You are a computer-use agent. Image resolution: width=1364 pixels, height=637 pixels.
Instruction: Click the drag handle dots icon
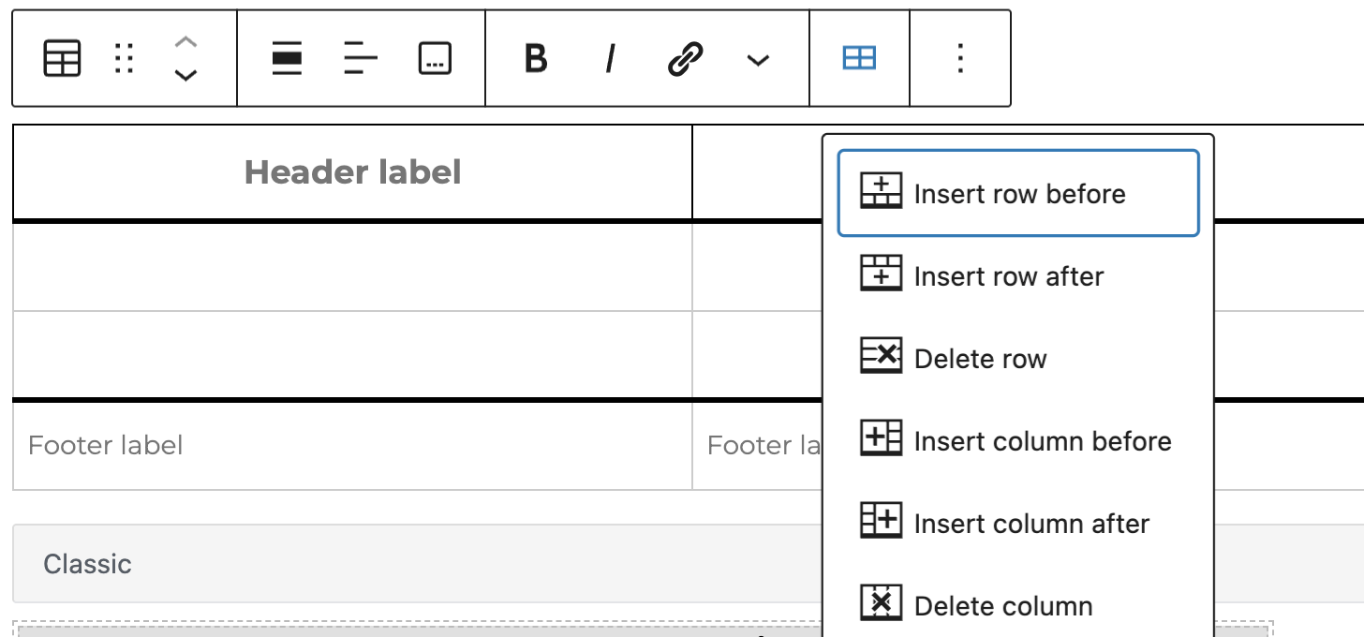click(124, 59)
